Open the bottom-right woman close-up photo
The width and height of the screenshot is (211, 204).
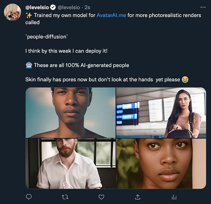click(x=161, y=164)
